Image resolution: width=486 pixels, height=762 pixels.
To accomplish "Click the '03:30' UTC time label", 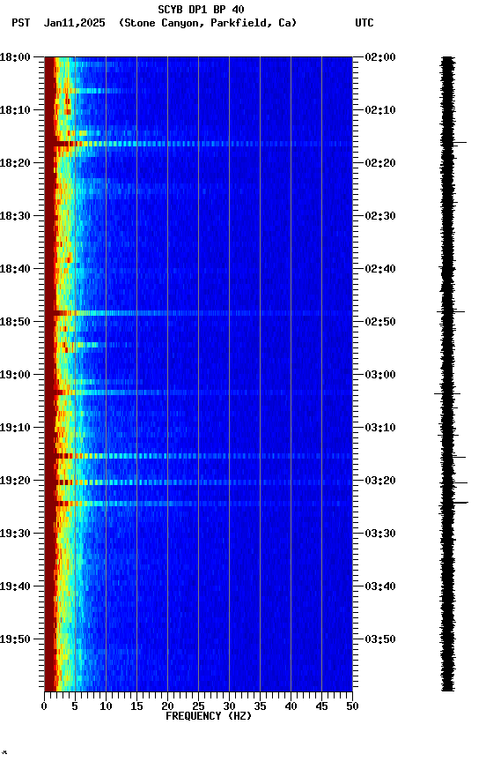I will [x=380, y=534].
